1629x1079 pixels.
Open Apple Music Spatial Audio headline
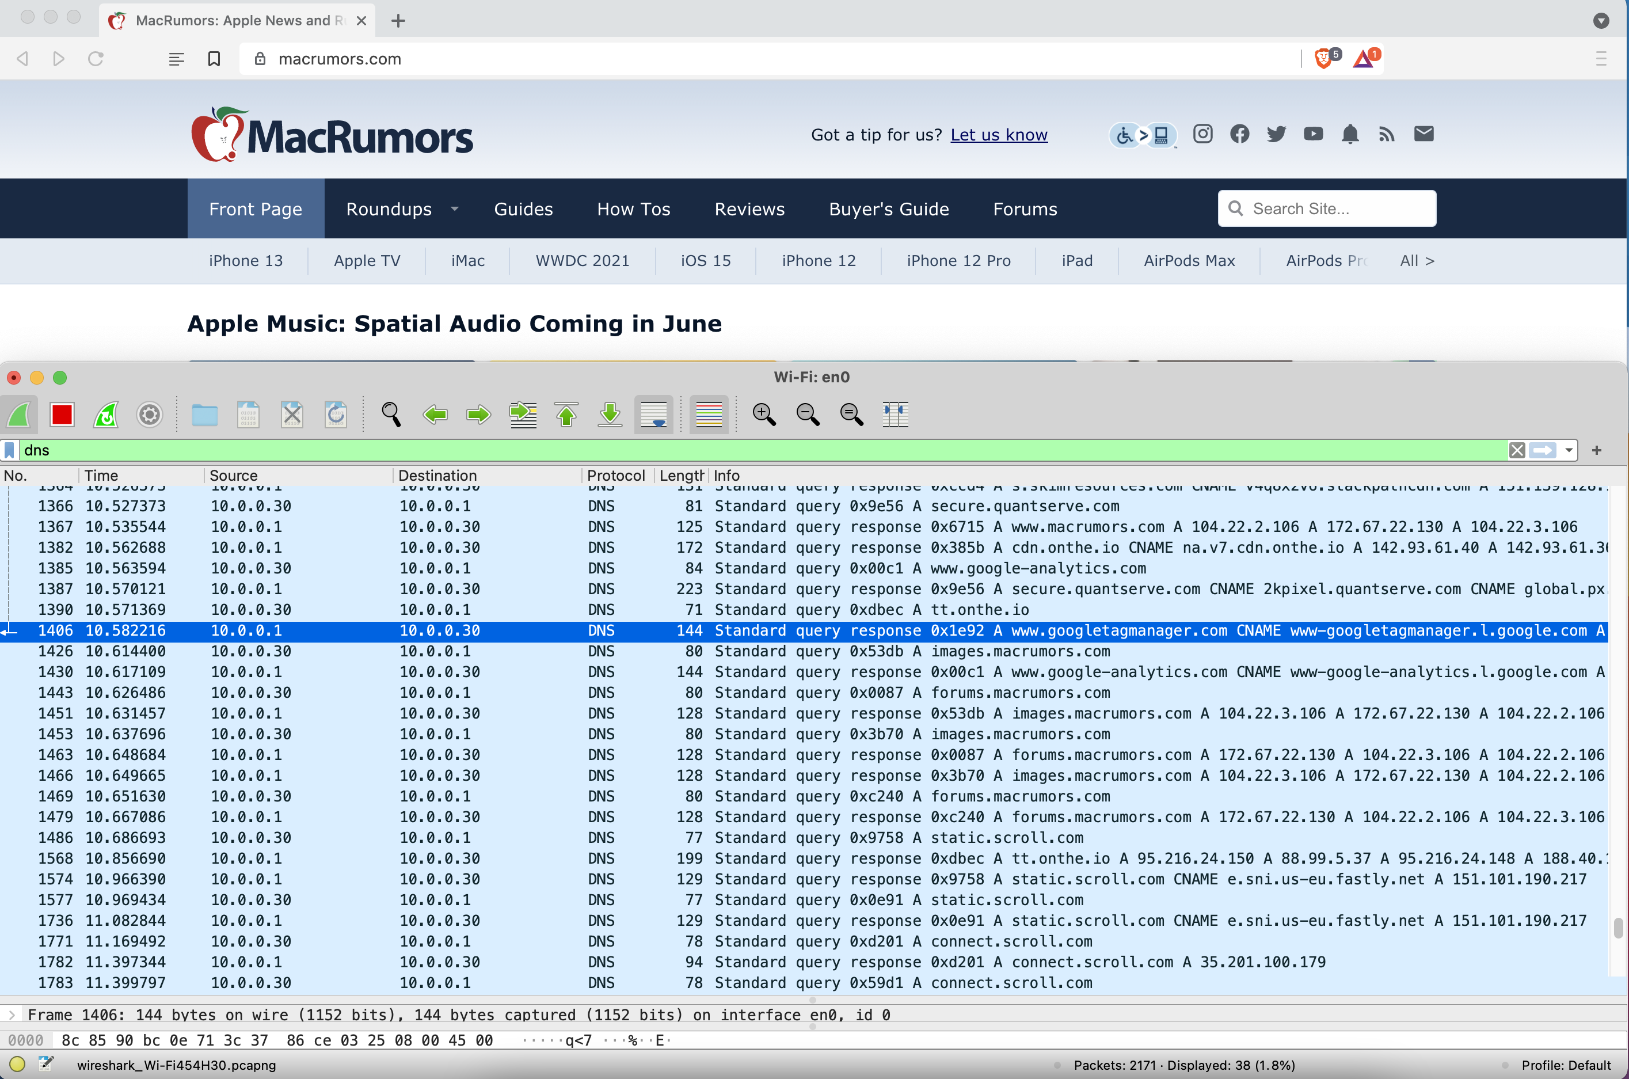pyautogui.click(x=455, y=324)
